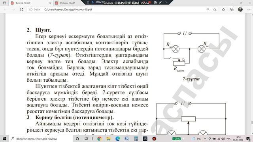This screenshot has height=142, width=253.
Task: Close the Bandicam recording bar
Action: tap(166, 2)
